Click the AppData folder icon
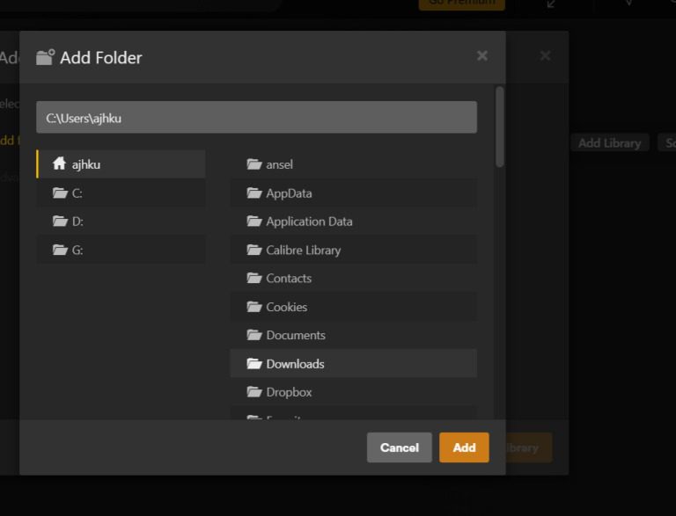This screenshot has height=516, width=676. (254, 193)
